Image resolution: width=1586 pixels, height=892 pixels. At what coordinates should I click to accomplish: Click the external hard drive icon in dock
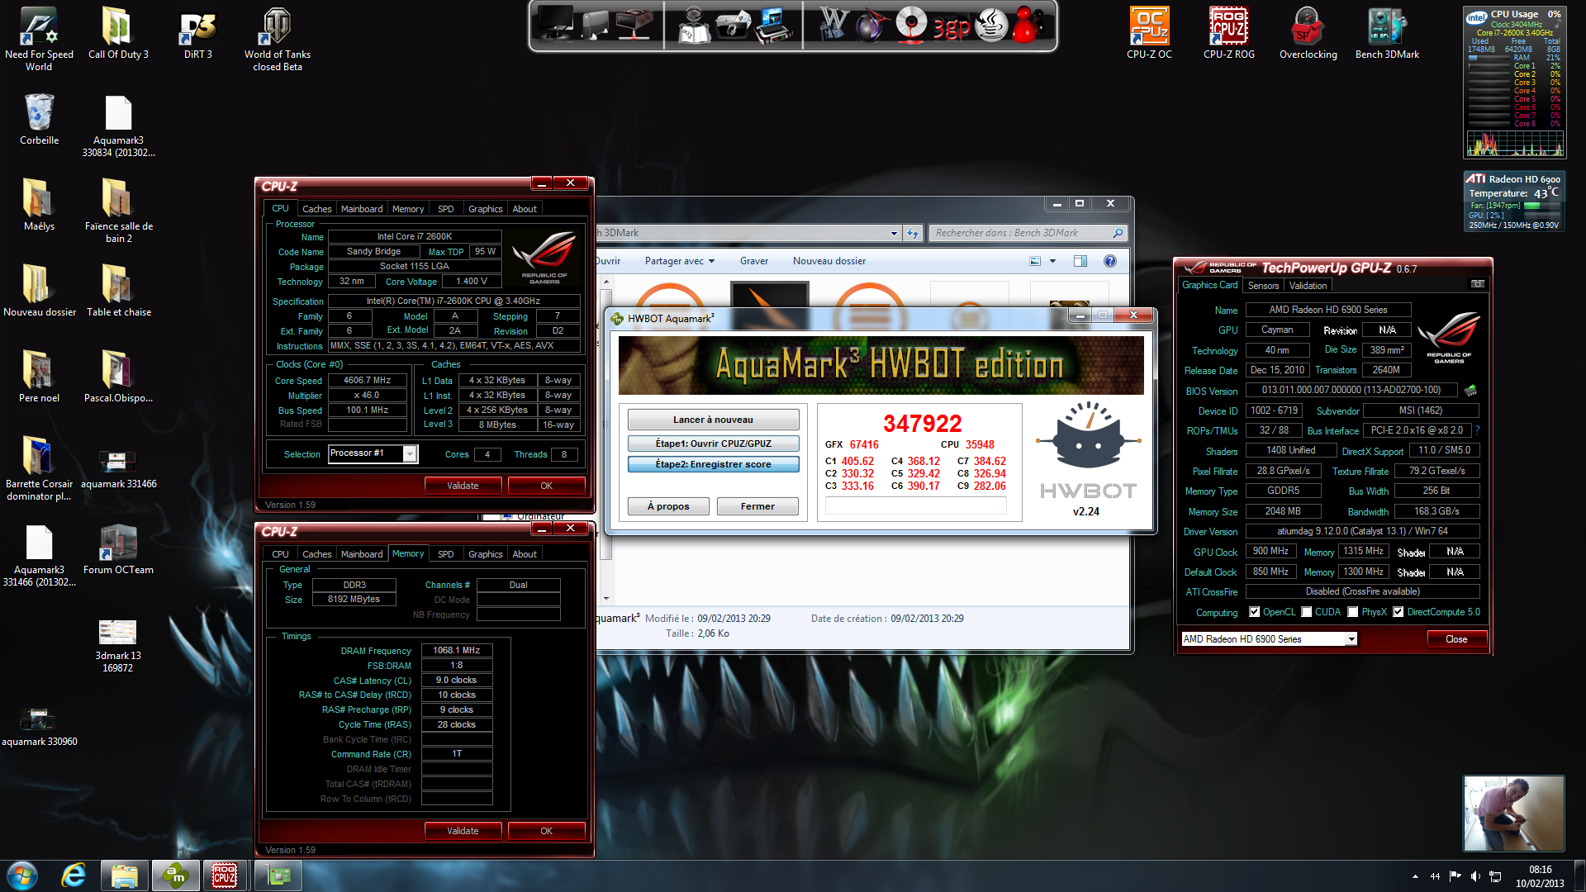click(x=596, y=25)
